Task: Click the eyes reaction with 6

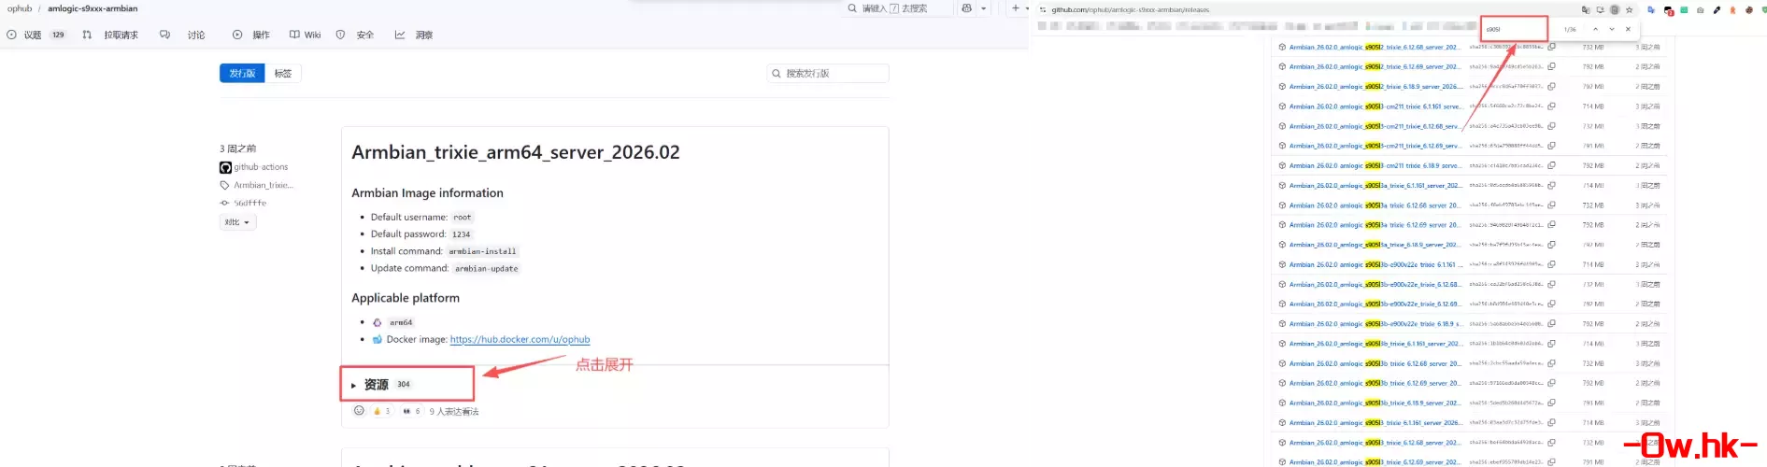Action: [x=411, y=411]
